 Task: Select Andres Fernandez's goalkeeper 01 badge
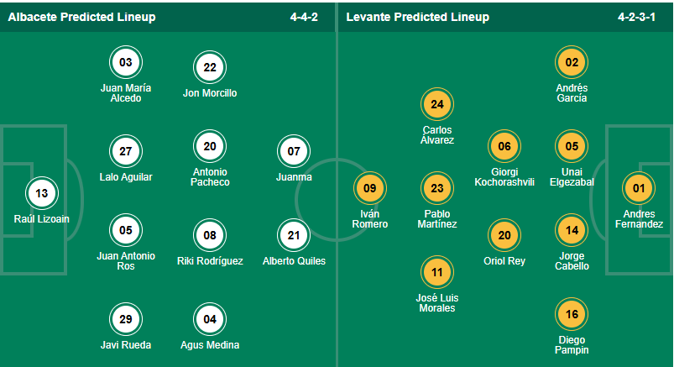pos(639,189)
